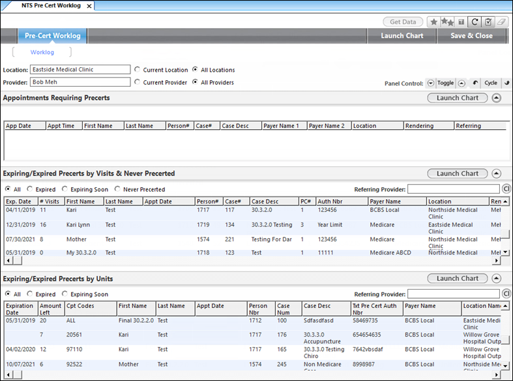The image size is (513, 381).
Task: Clear Referring Provider in Precerts by Visits panel
Action: 506,189
